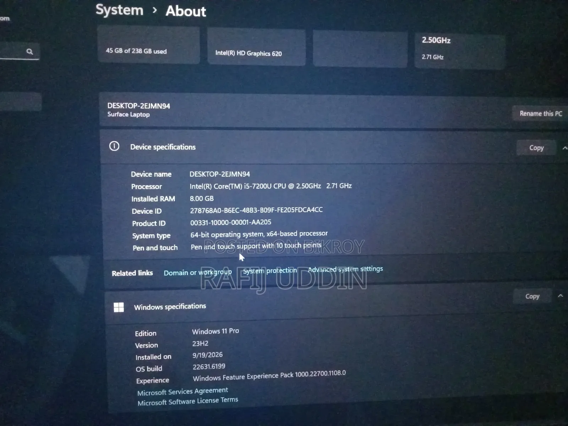Click the System type 64-bit value
Screen dimensions: 568x426
pos(259,234)
